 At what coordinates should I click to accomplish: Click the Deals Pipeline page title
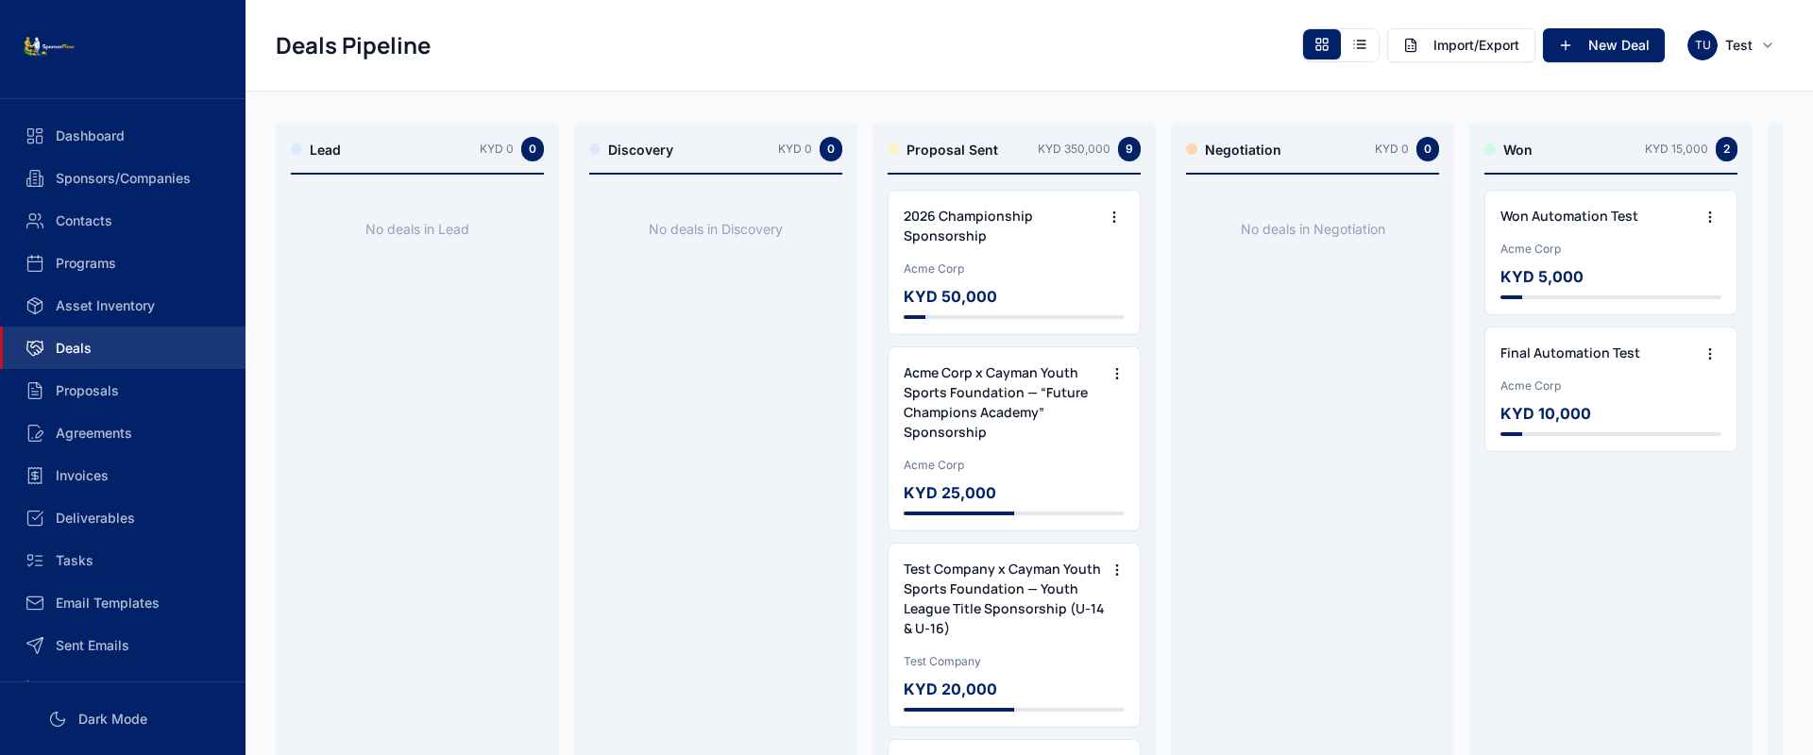[x=353, y=45]
